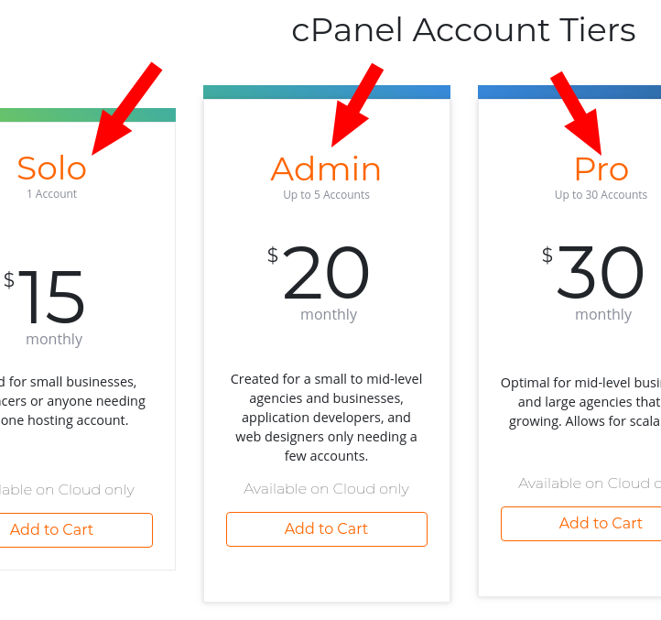This screenshot has height=620, width=661.
Task: Click the red arrow pointing at Admin
Action: pyautogui.click(x=357, y=105)
